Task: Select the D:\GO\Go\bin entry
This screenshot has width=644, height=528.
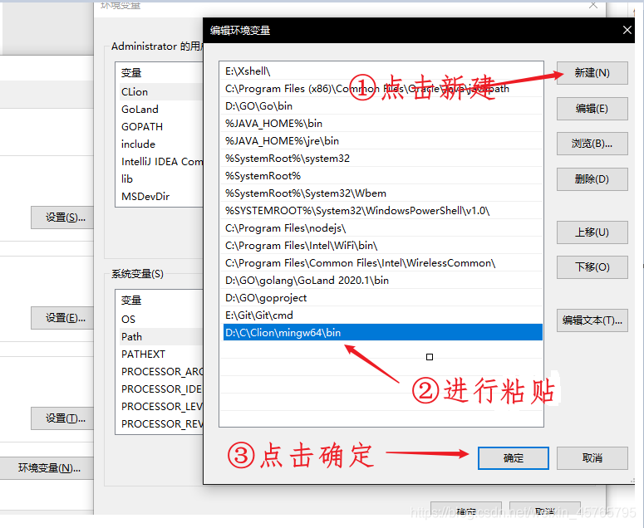Action: click(381, 106)
